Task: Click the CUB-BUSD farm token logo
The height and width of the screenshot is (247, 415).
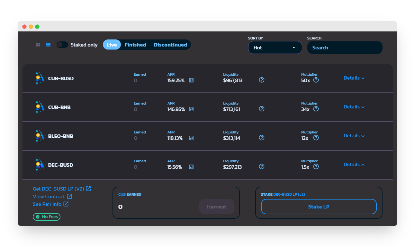Action: pyautogui.click(x=40, y=78)
